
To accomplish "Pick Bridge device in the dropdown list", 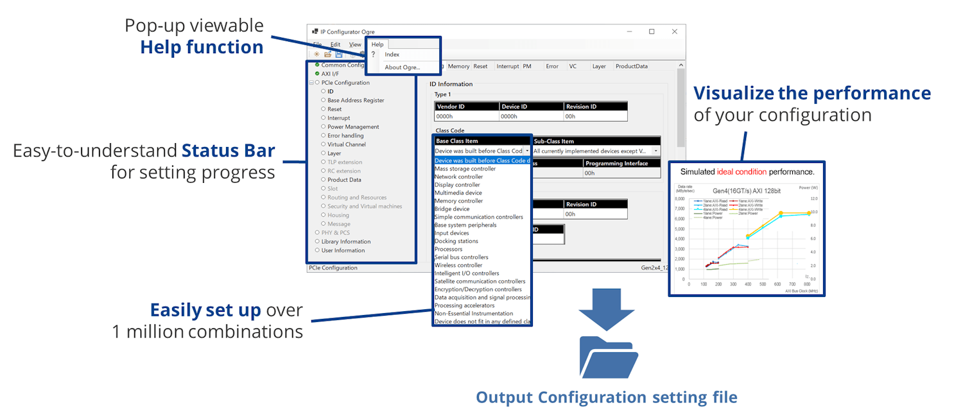I will point(452,209).
